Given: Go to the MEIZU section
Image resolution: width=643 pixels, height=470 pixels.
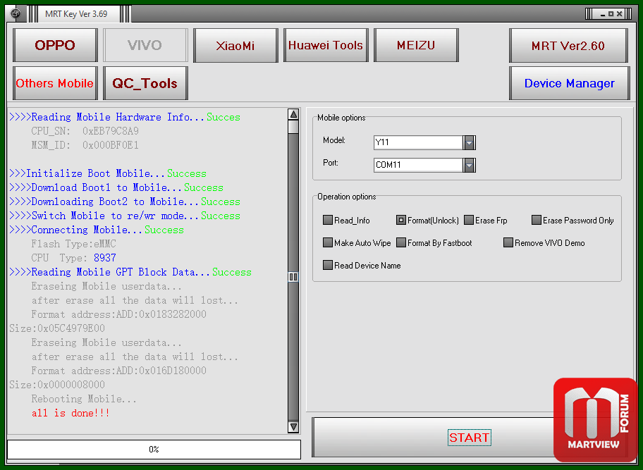Looking at the screenshot, I should point(416,46).
